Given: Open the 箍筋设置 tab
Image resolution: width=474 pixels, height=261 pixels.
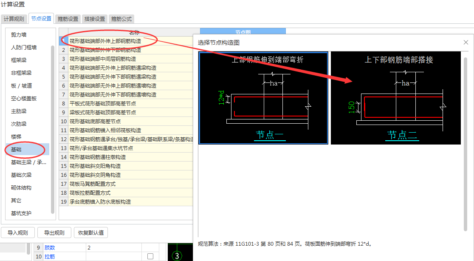Looking at the screenshot, I should [x=68, y=19].
